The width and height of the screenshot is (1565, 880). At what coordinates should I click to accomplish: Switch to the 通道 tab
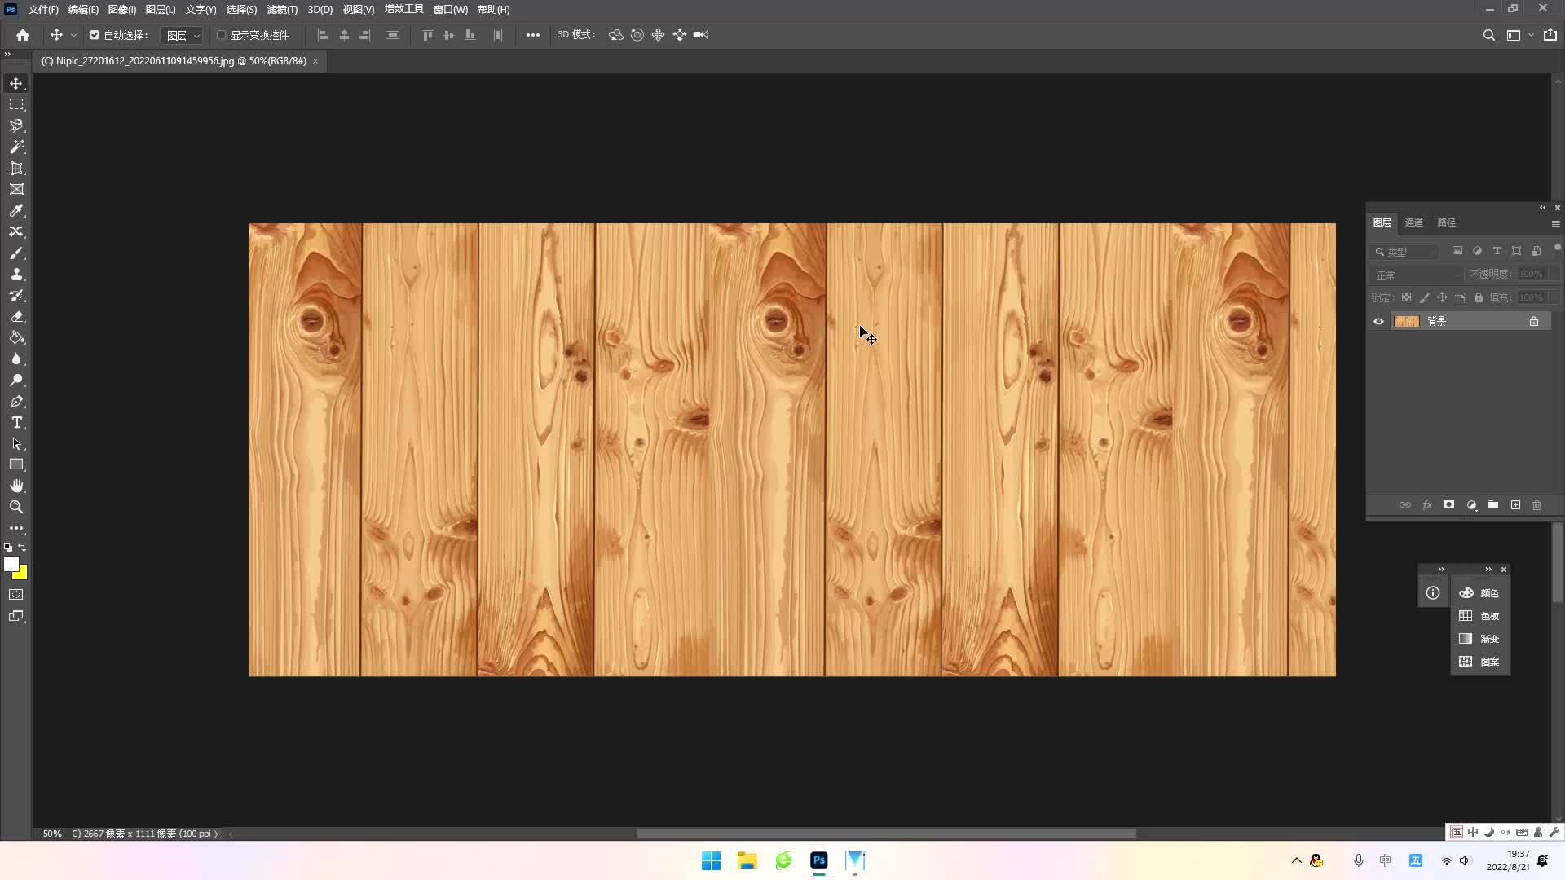pyautogui.click(x=1416, y=222)
